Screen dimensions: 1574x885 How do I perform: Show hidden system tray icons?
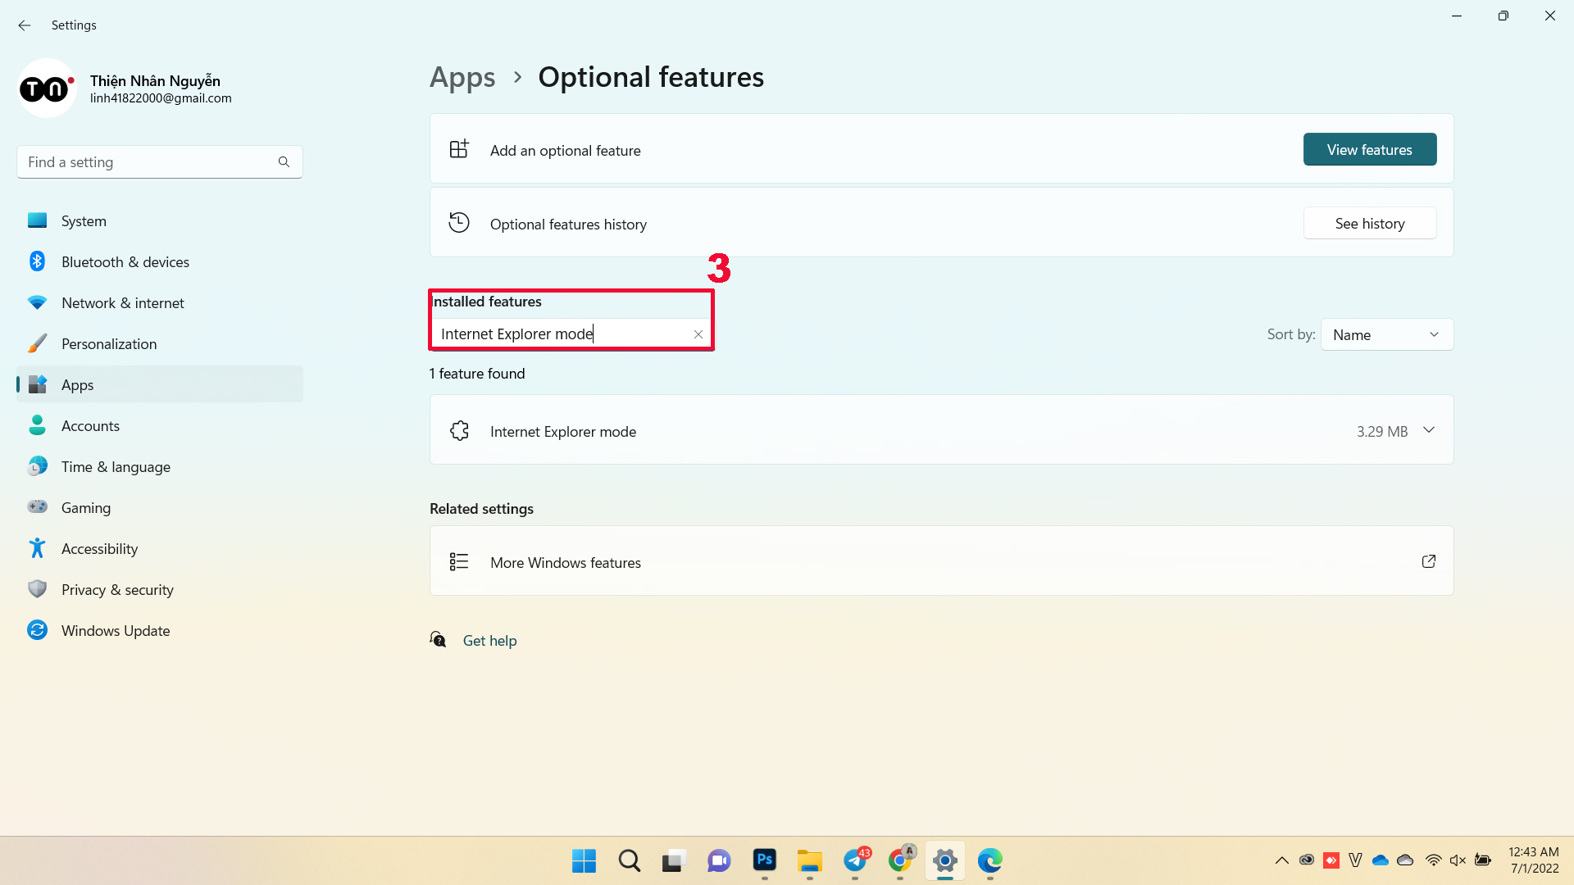(x=1282, y=860)
